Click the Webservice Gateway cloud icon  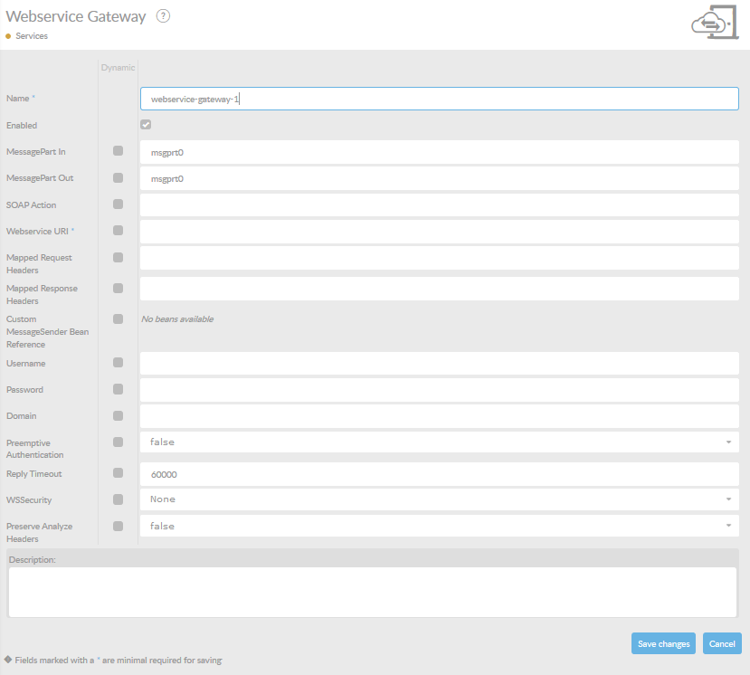click(x=715, y=22)
